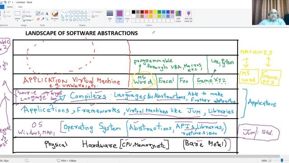
Task: Choose the Left arrow shape
Action: click(82, 16)
